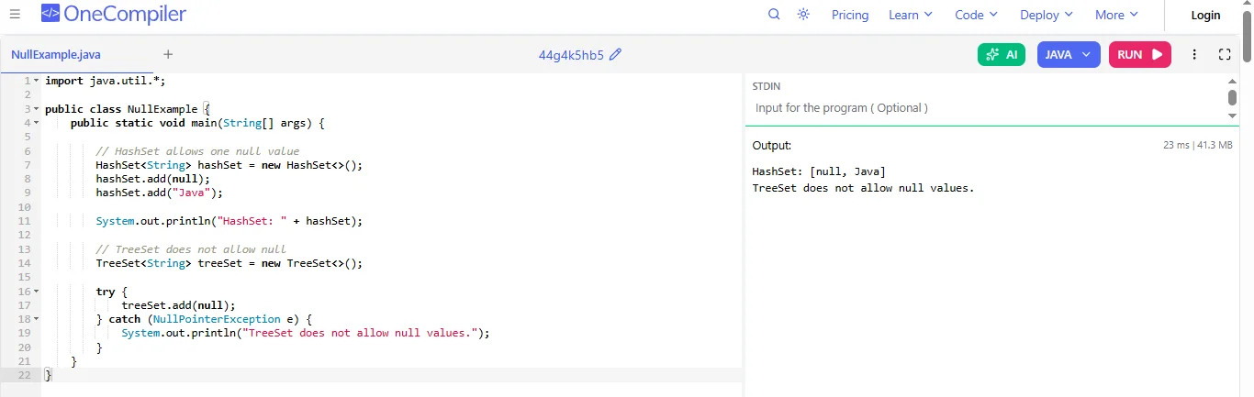
Task: Open the JAVA language dropdown
Action: click(1069, 54)
